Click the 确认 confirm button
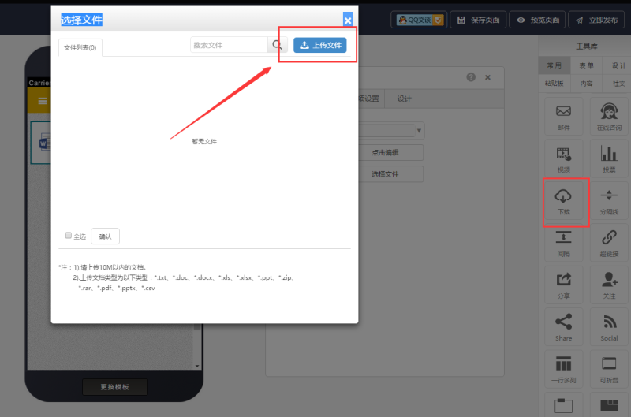The image size is (631, 417). pyautogui.click(x=105, y=236)
